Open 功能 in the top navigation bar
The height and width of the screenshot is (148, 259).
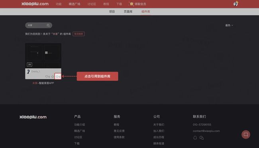pos(59,4)
